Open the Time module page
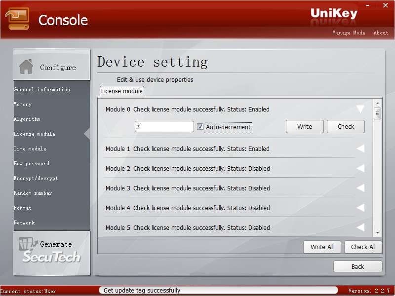The width and height of the screenshot is (395, 296). [30, 149]
